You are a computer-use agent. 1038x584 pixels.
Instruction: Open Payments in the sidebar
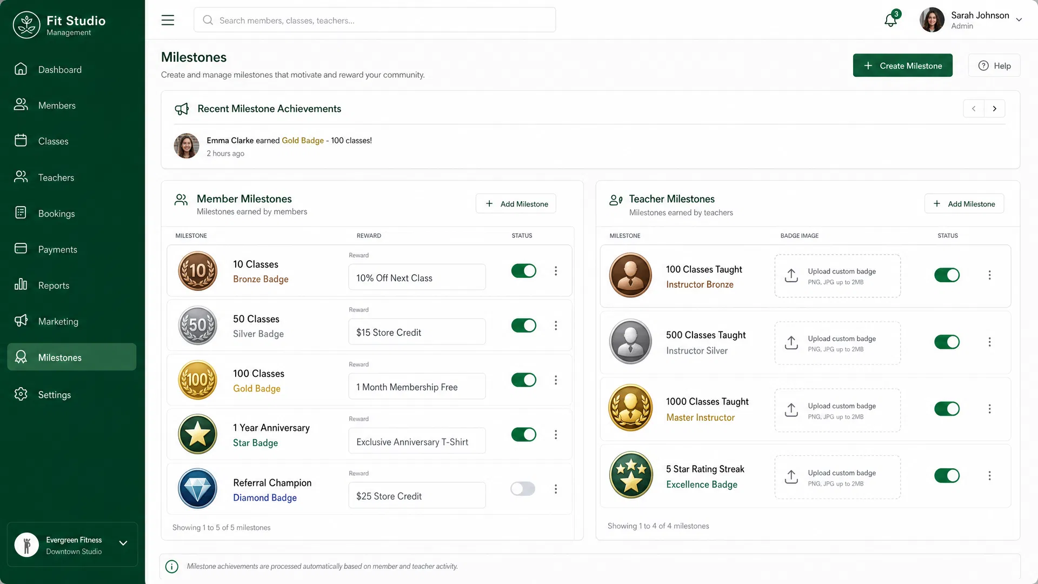(72, 249)
